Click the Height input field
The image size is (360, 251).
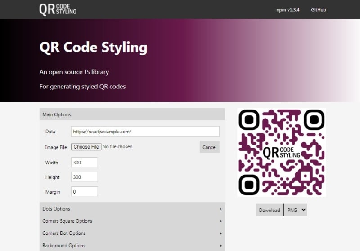click(x=84, y=177)
